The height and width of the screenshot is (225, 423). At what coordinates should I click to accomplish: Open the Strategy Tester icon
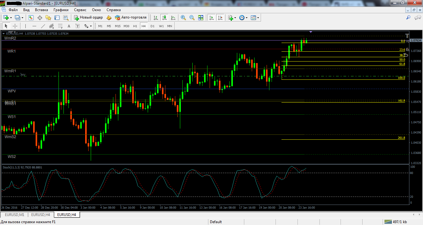[65, 18]
